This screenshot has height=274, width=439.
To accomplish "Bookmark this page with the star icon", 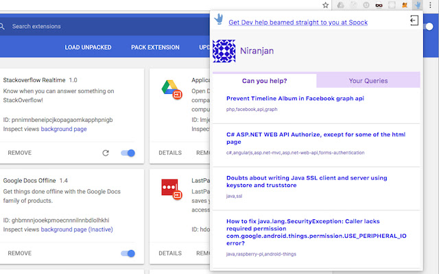I will pyautogui.click(x=325, y=5).
